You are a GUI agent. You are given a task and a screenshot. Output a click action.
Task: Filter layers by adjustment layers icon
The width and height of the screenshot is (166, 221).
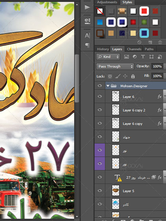[x=135, y=57]
